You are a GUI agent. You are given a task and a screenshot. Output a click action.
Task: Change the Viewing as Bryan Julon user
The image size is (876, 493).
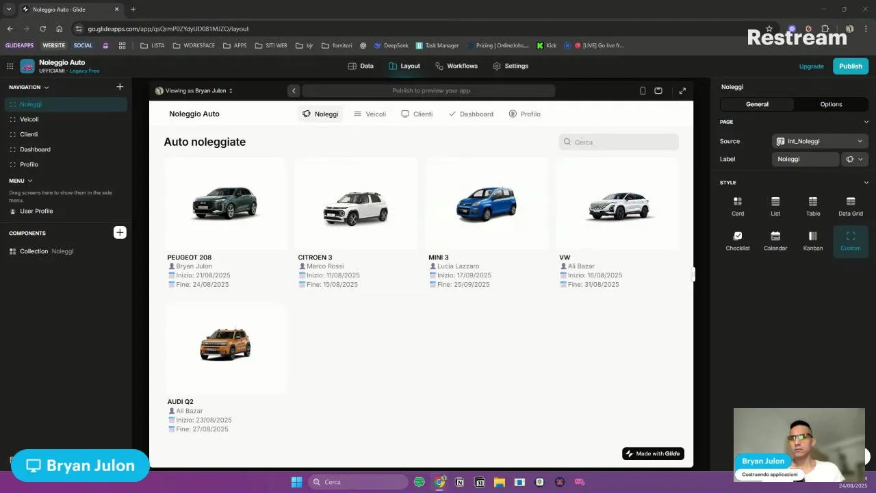pyautogui.click(x=194, y=90)
